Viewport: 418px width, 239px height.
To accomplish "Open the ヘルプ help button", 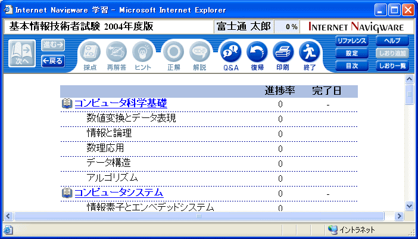I will click(x=392, y=41).
